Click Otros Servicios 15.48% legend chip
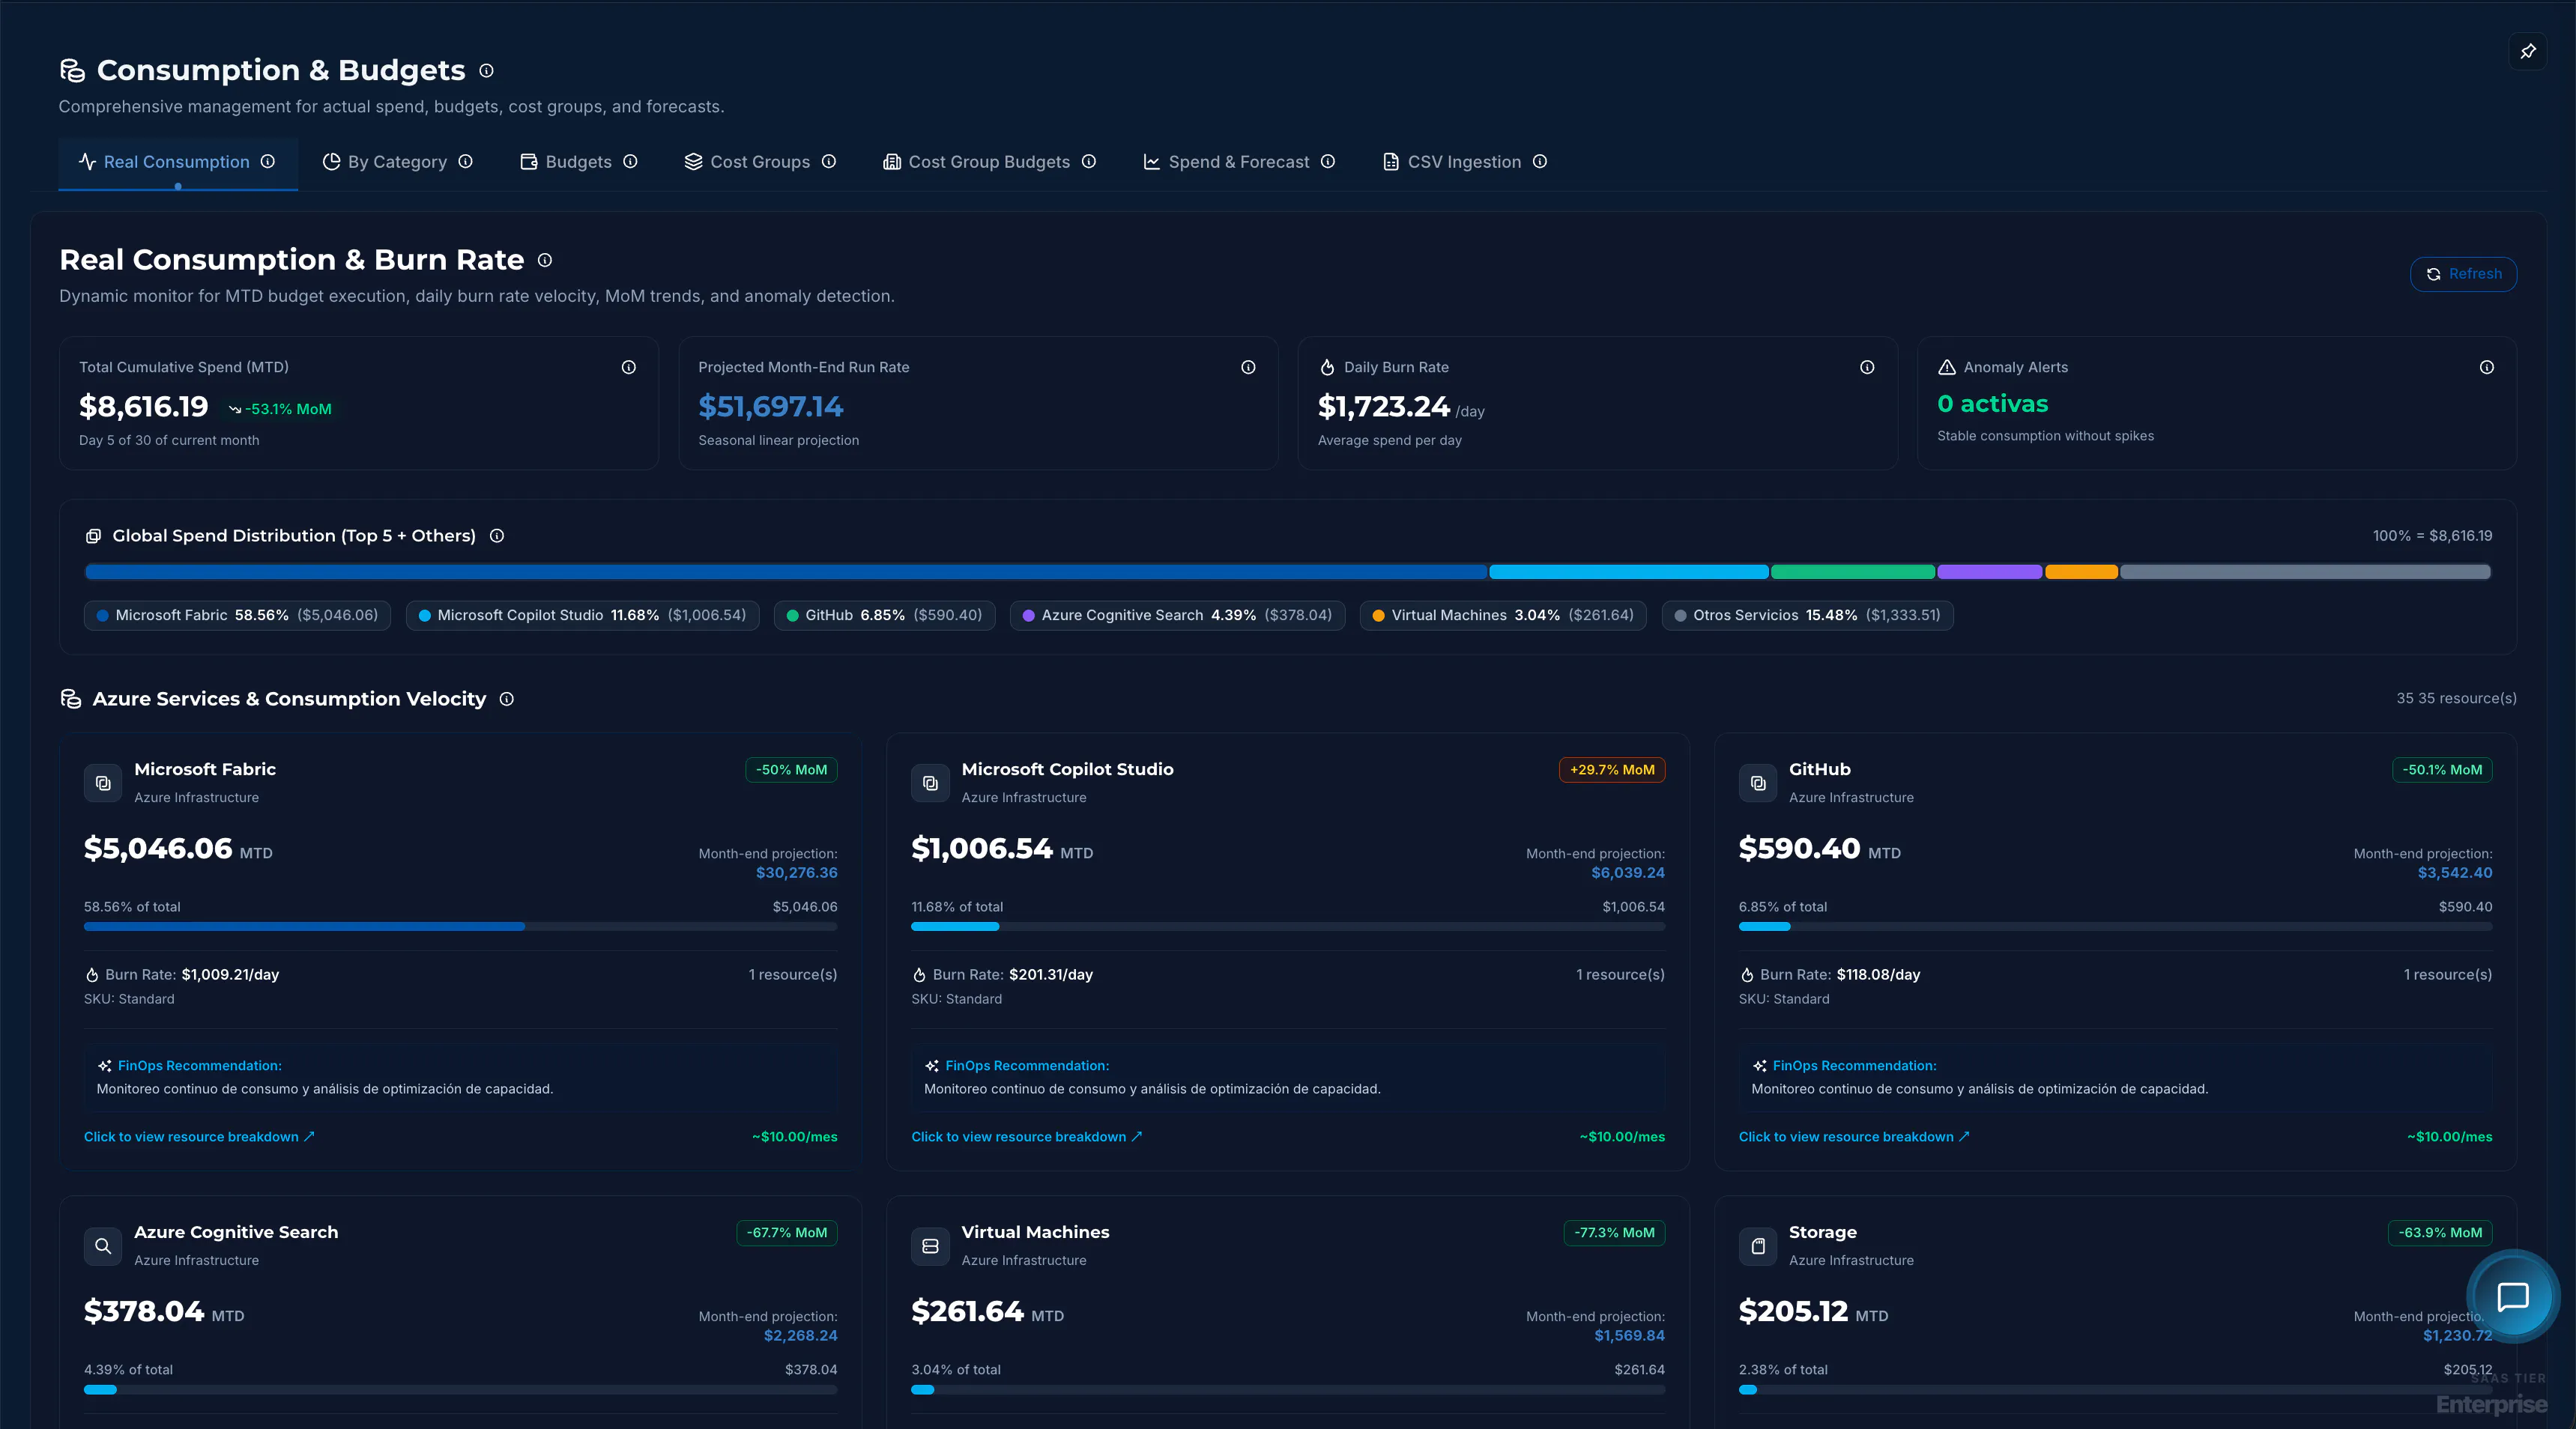Screen dimensions: 2576x1429 tap(1807, 615)
